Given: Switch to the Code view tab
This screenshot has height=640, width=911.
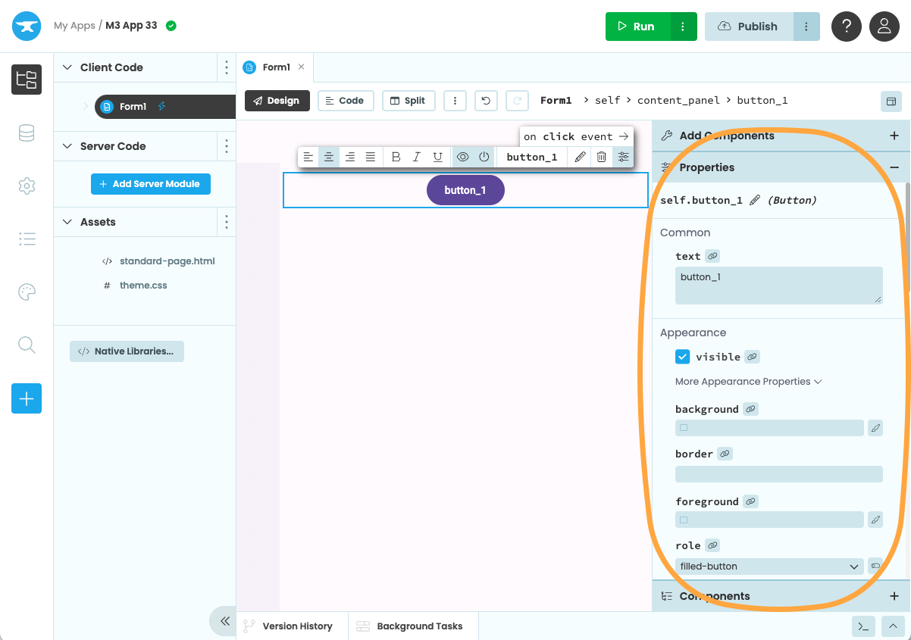Looking at the screenshot, I should pyautogui.click(x=344, y=101).
